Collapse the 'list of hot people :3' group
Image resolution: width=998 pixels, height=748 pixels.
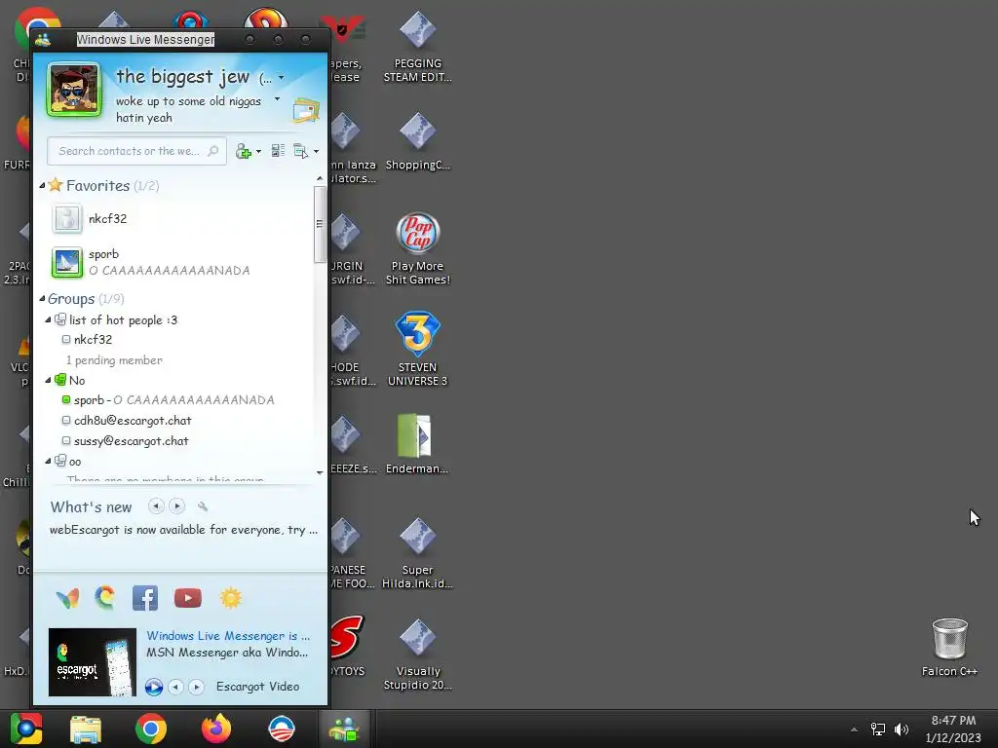(48, 319)
